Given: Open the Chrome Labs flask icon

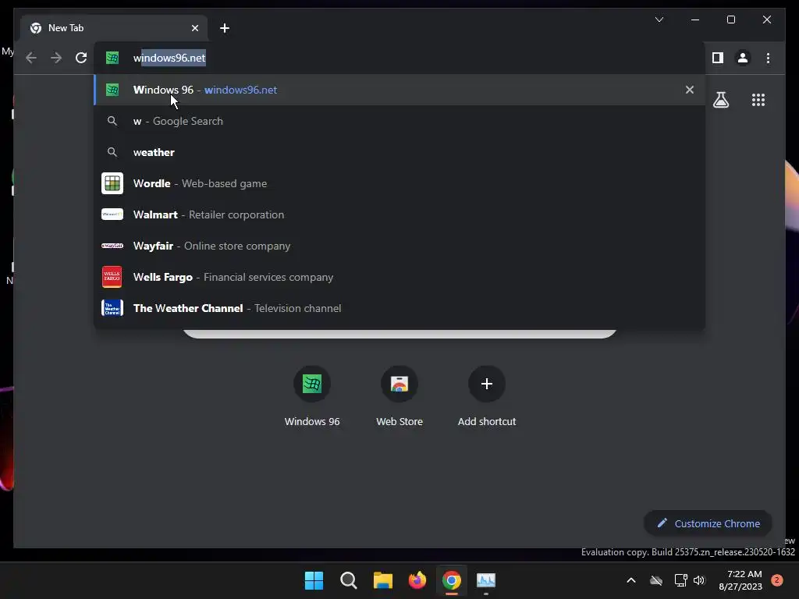Looking at the screenshot, I should pos(720,100).
